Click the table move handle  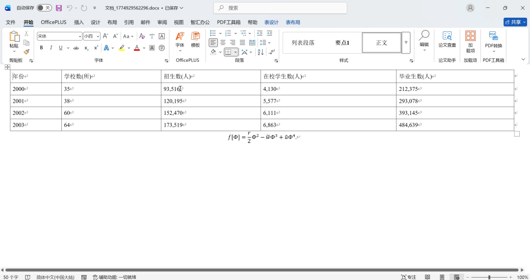pyautogui.click(x=7, y=67)
